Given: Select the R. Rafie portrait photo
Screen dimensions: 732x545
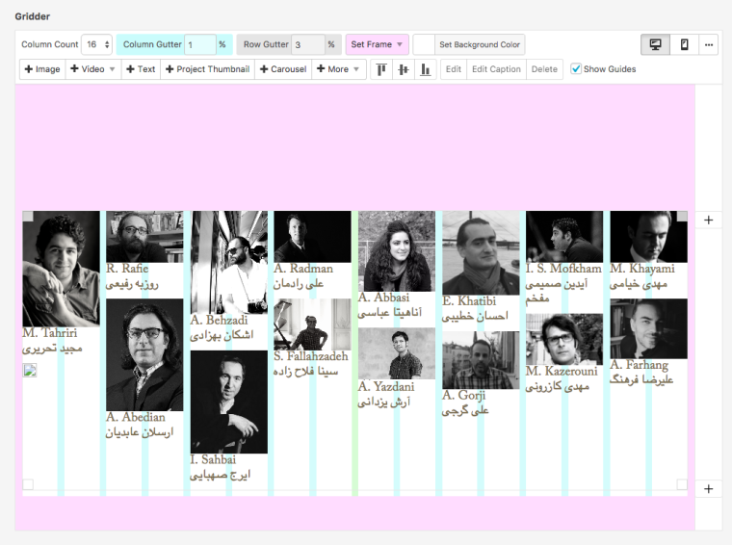Looking at the screenshot, I should [144, 237].
